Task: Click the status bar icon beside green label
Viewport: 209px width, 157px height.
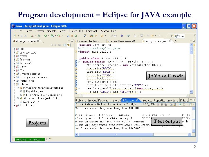Action: [50, 139]
